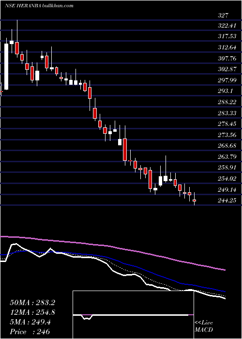
Task: Click the 254.02 price label
Action: point(227,179)
